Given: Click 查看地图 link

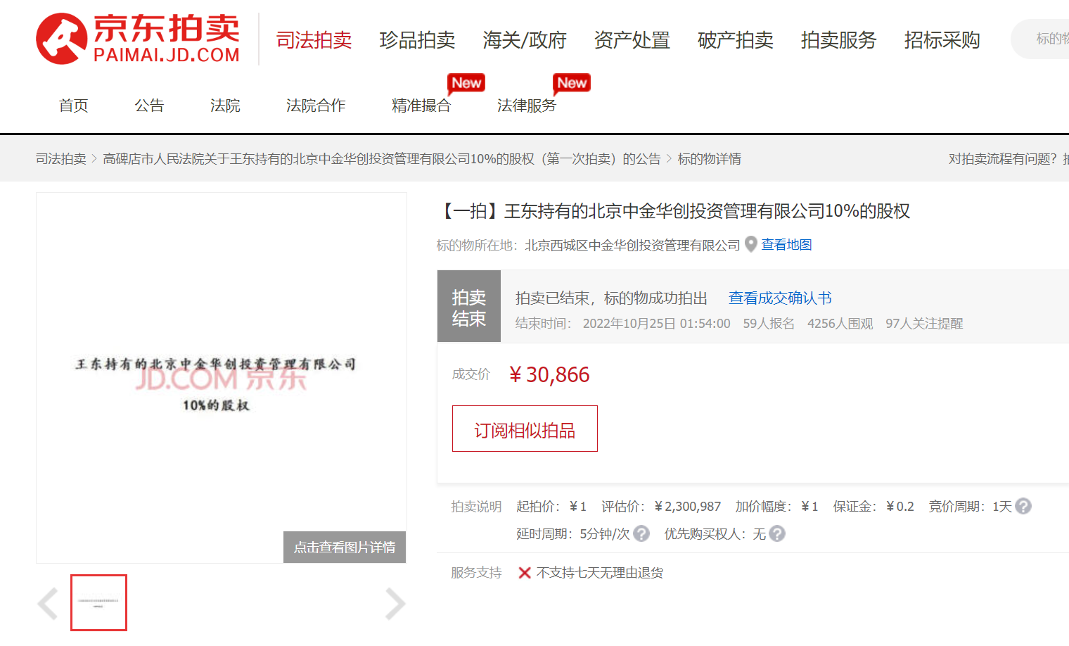Looking at the screenshot, I should 786,244.
